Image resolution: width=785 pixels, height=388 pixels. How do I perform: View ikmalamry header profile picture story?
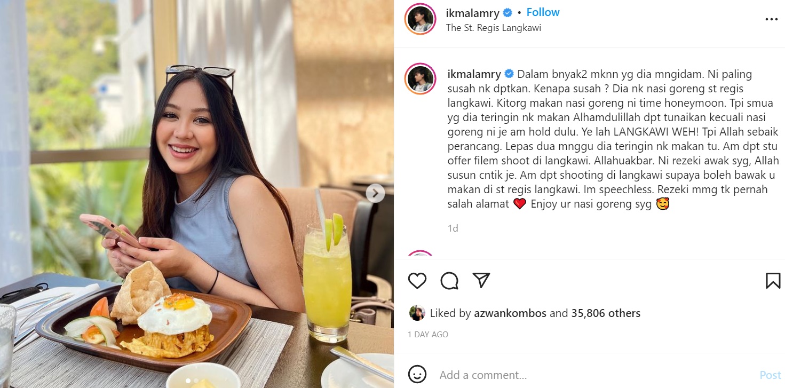tap(421, 19)
